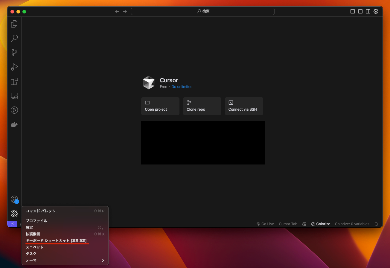Select コマンド パレット... menu item
Image resolution: width=390 pixels, height=268 pixels.
(65, 211)
